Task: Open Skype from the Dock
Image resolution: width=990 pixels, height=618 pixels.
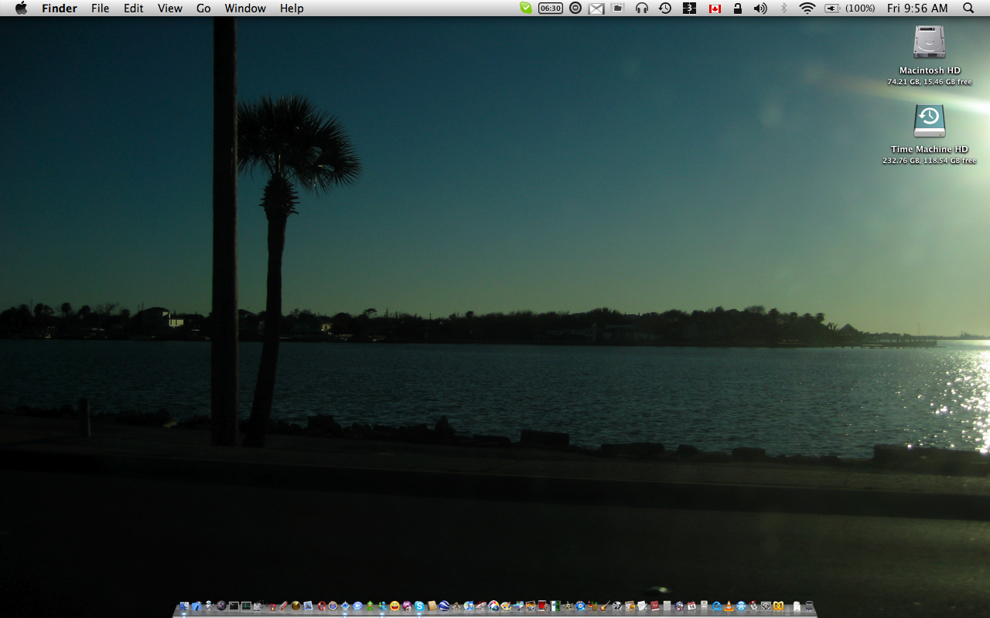Action: pyautogui.click(x=419, y=606)
